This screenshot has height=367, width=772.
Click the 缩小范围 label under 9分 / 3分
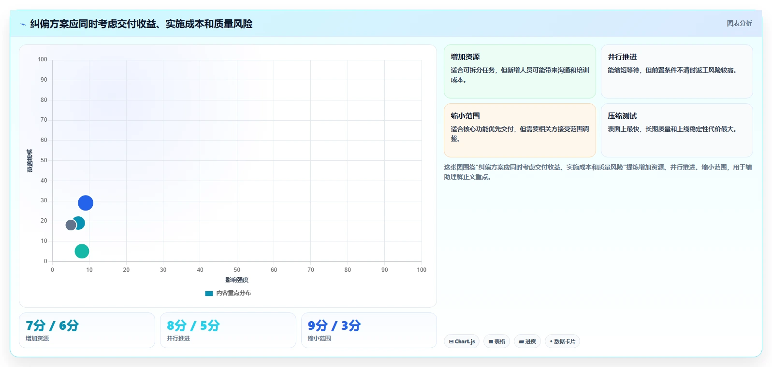pos(320,339)
